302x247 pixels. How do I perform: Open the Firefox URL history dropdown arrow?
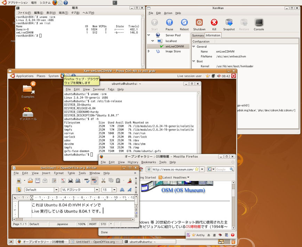[202, 169]
